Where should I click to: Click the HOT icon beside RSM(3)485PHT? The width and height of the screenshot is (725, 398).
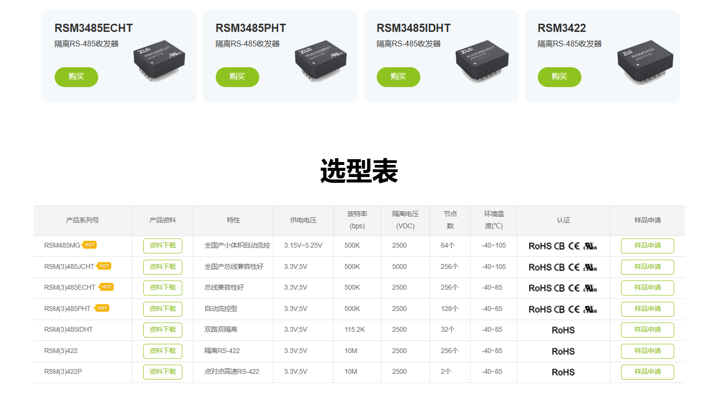click(x=102, y=308)
